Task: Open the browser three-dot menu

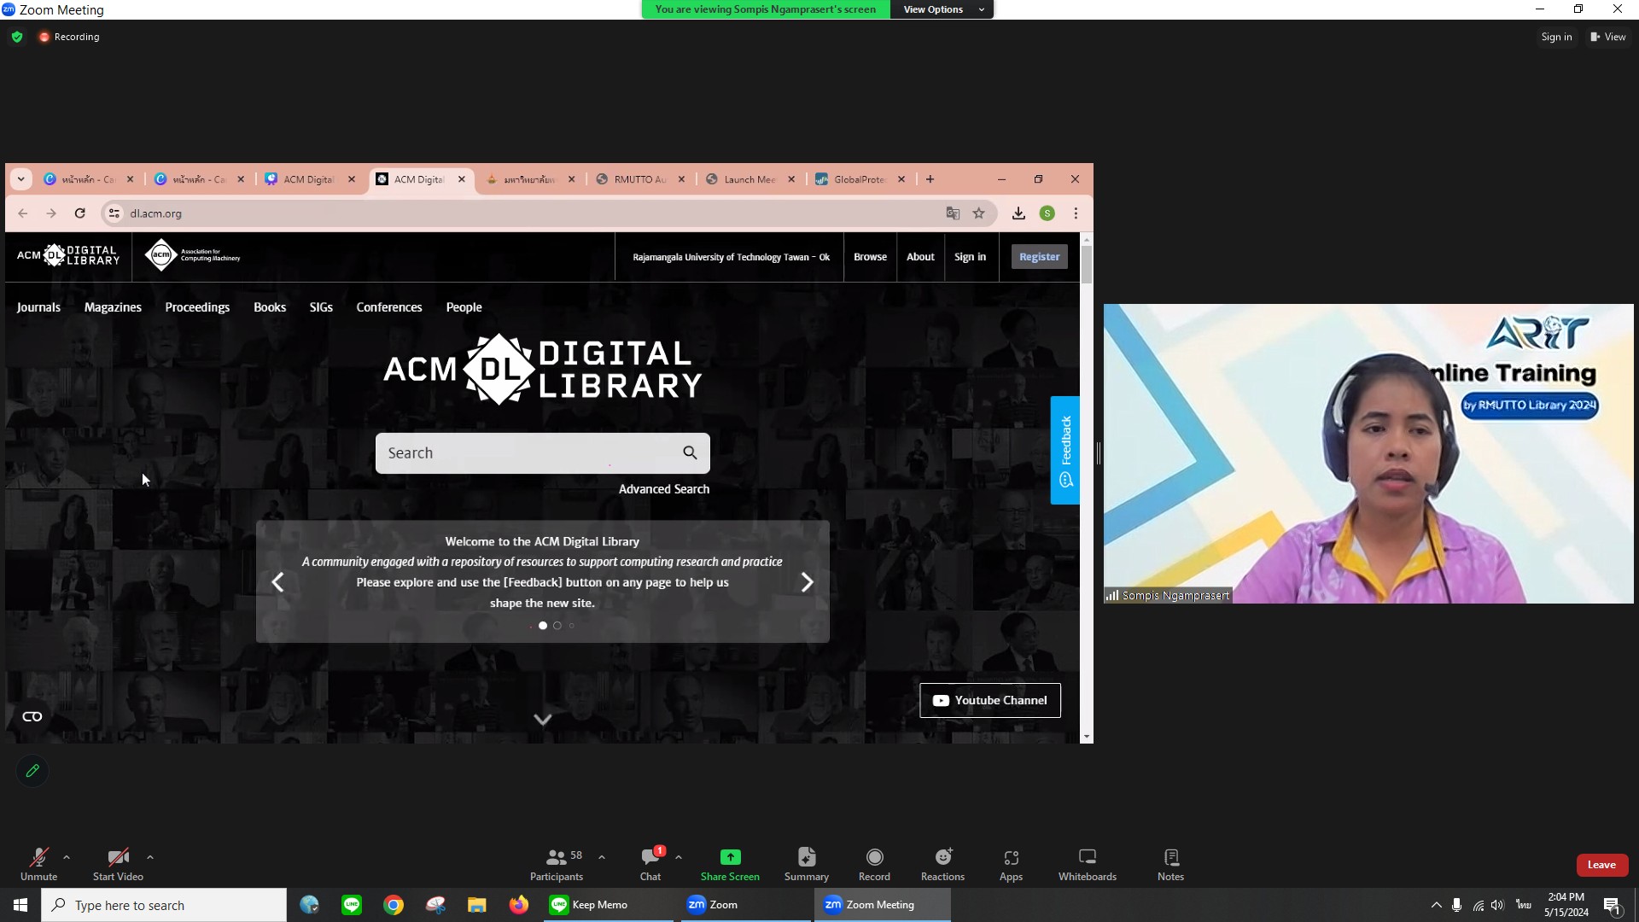Action: (1076, 213)
